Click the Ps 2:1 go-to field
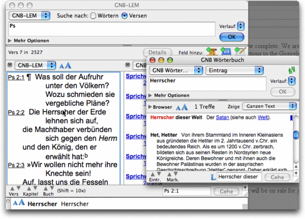Image resolution: width=305 pixels, height=219 pixels. tap(187, 191)
